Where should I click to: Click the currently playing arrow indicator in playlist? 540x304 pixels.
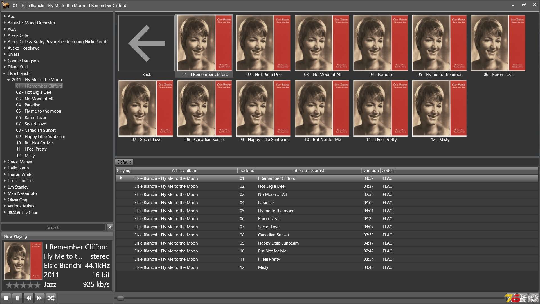tap(121, 178)
